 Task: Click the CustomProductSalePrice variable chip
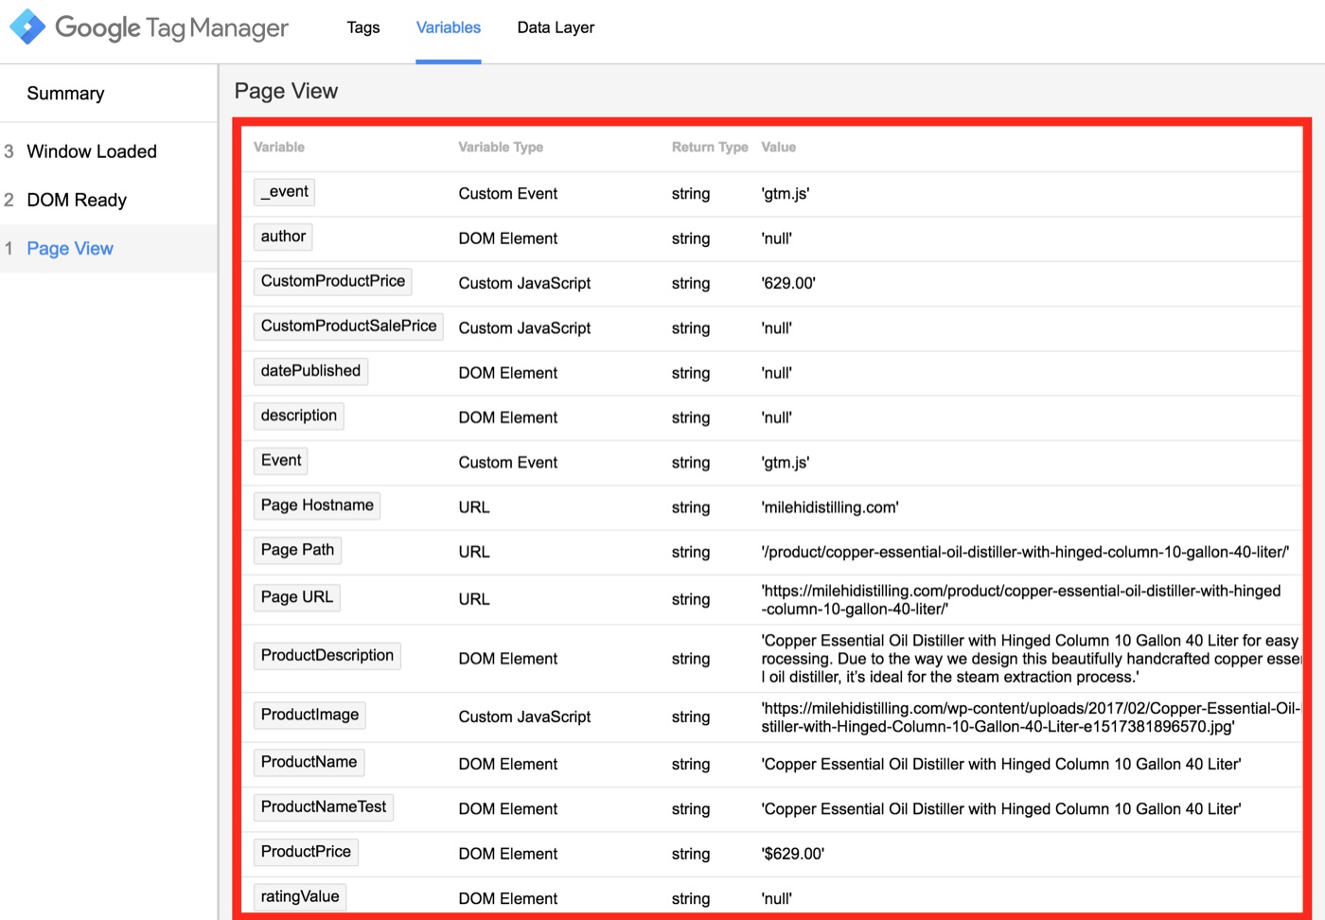pos(348,326)
